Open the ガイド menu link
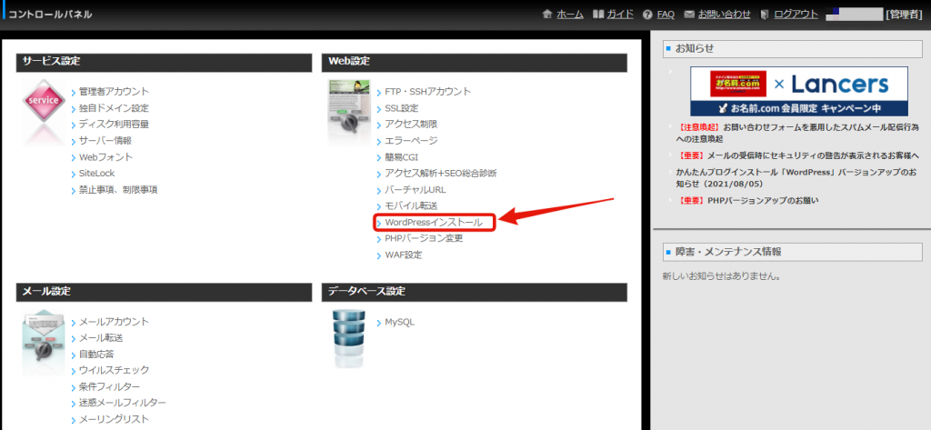Viewport: 931px width, 430px height. point(620,15)
